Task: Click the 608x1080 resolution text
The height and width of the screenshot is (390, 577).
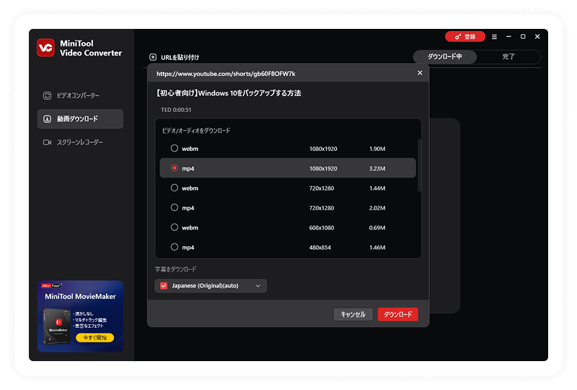Action: [322, 227]
